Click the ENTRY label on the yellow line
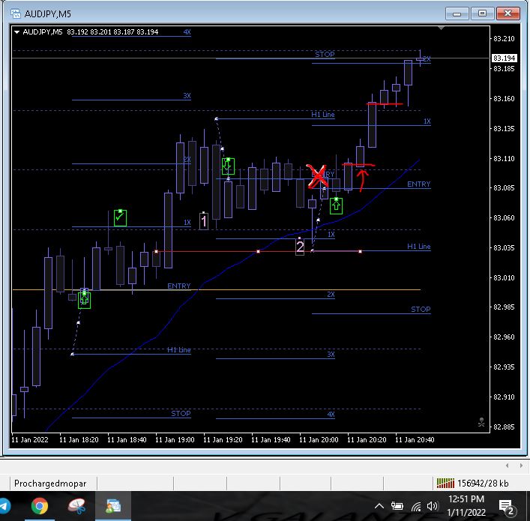 [x=179, y=286]
